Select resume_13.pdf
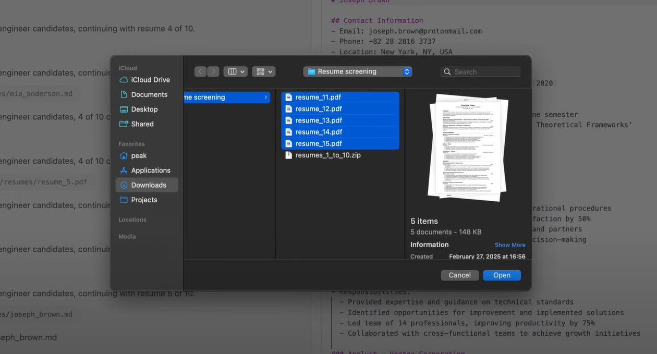Viewport: 657px width, 354px height. click(x=340, y=120)
